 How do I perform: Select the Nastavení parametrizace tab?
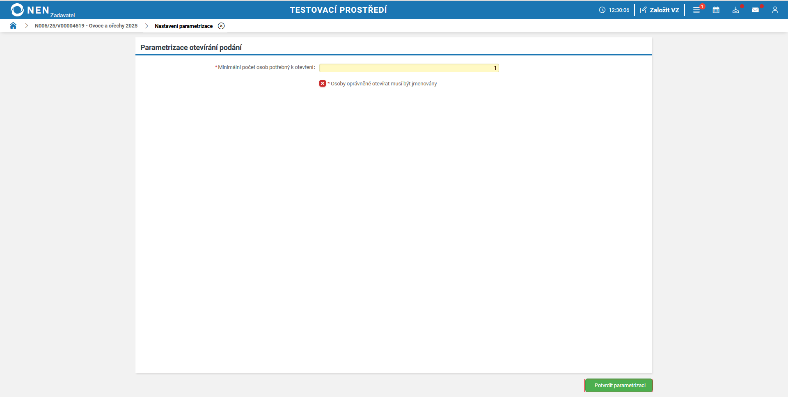(x=183, y=26)
